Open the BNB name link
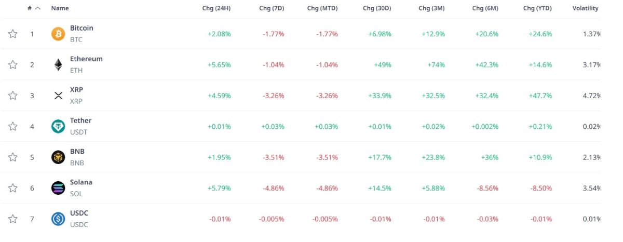 tap(77, 151)
